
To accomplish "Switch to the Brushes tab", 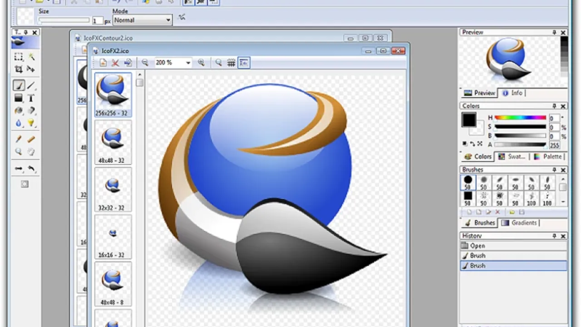I will click(x=479, y=223).
